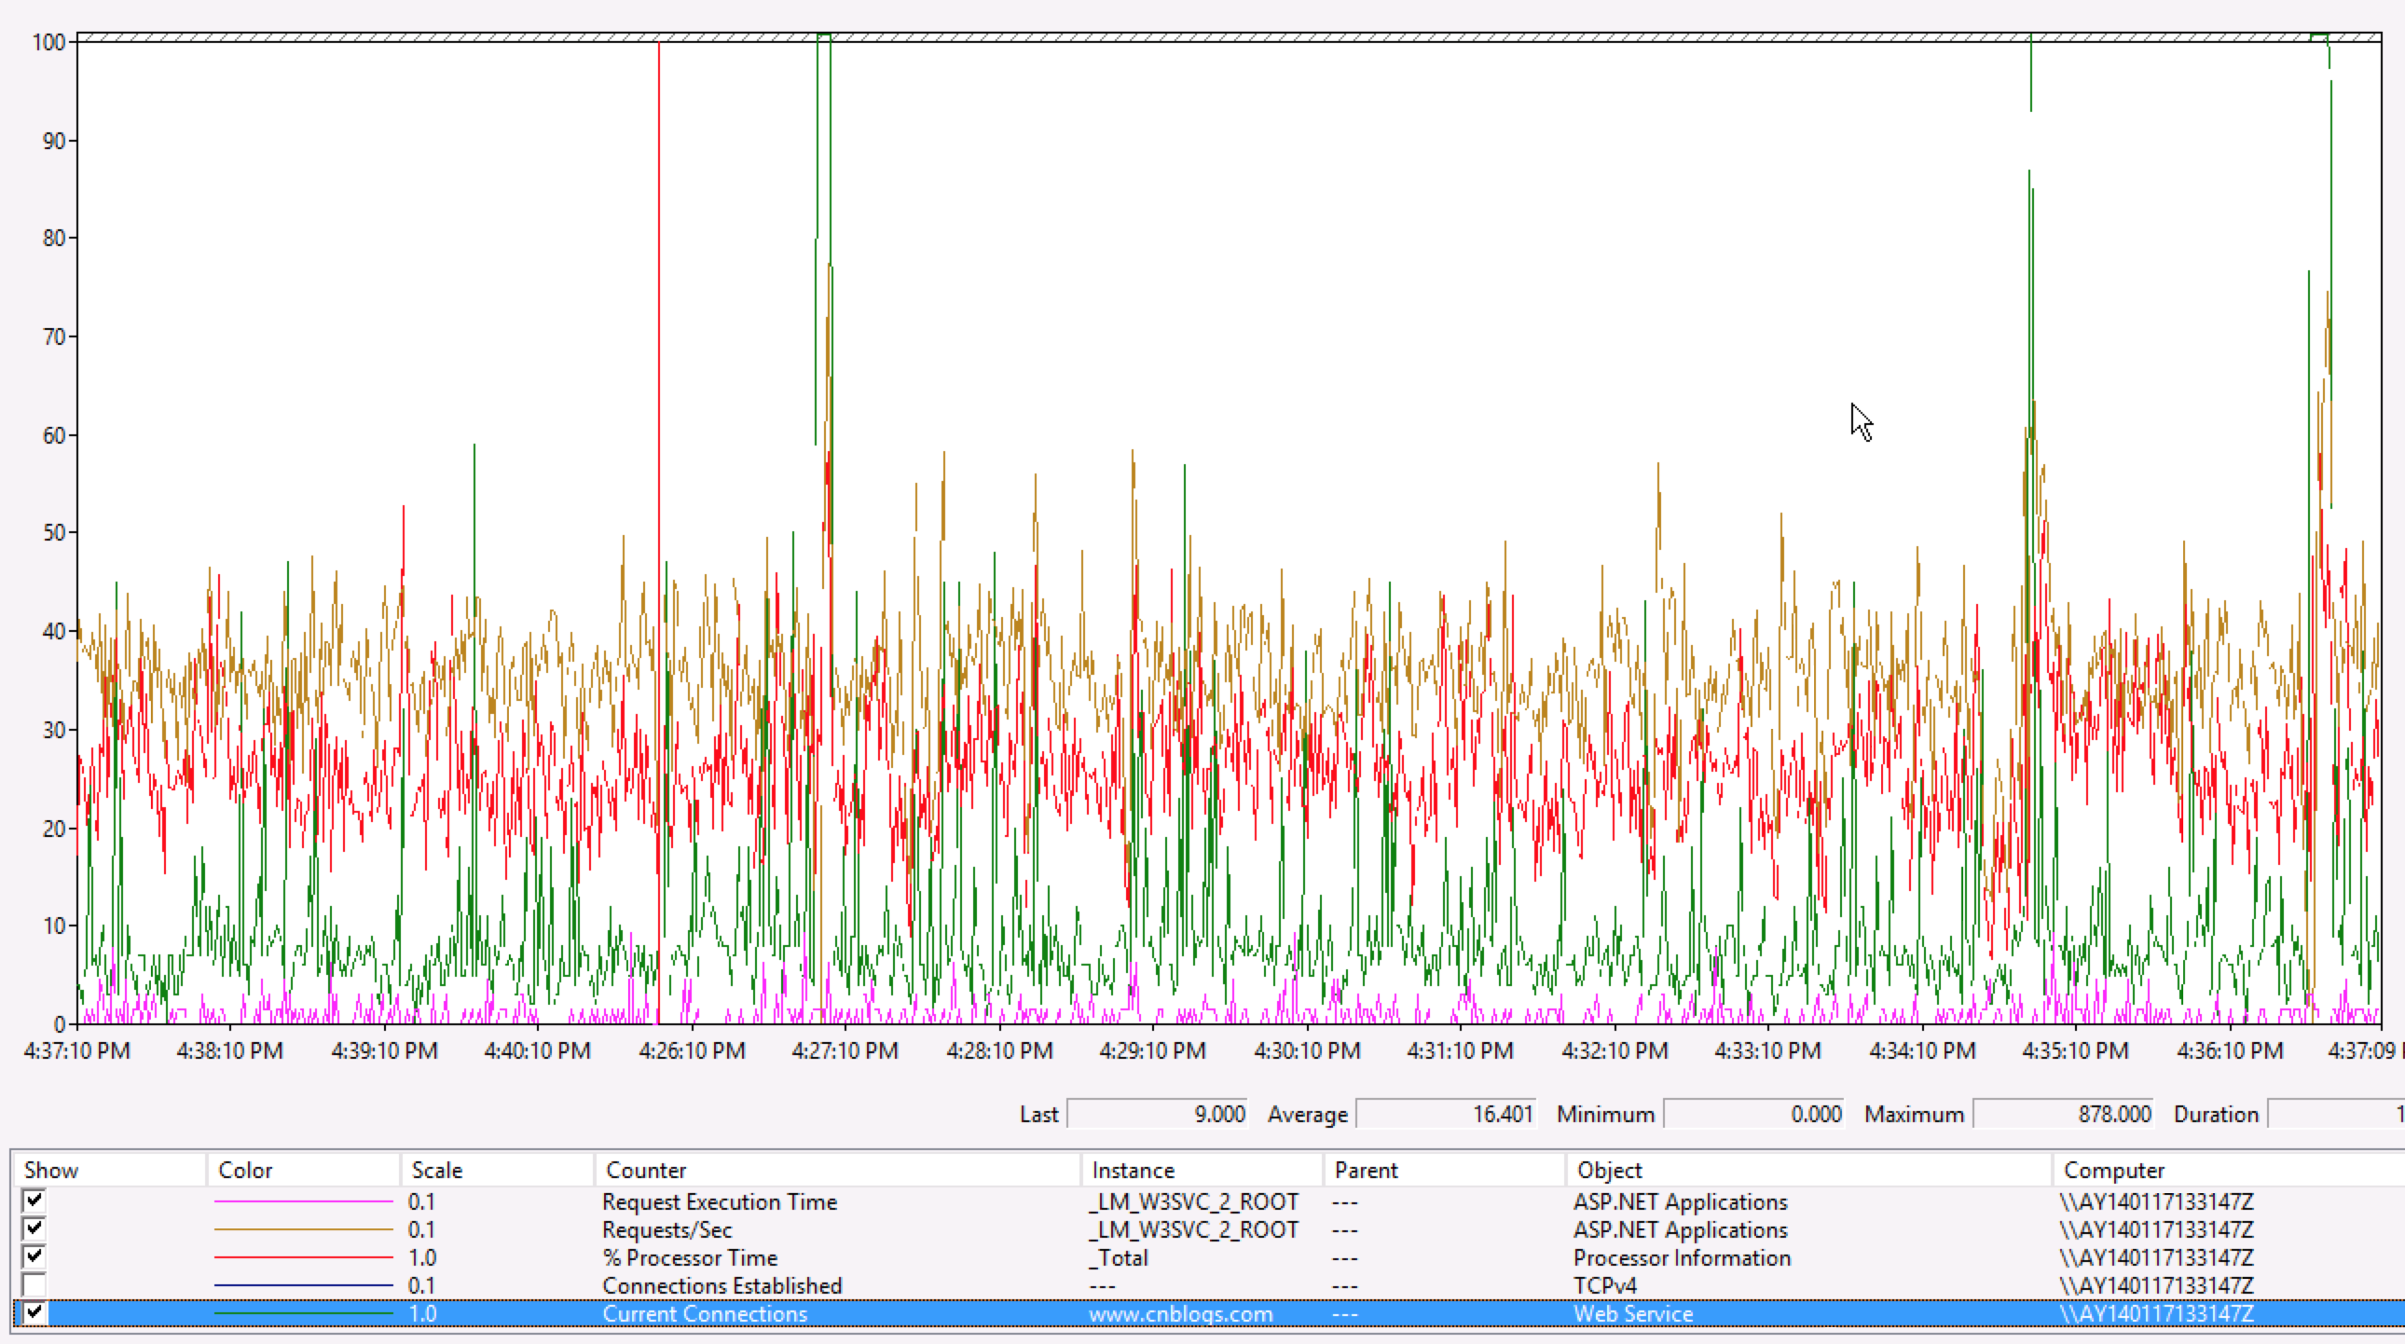Click the magenta Request Execution Time color line

[304, 1201]
